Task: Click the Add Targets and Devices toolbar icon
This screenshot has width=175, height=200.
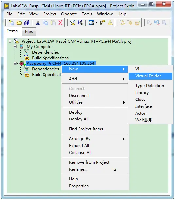Action: [73, 23]
